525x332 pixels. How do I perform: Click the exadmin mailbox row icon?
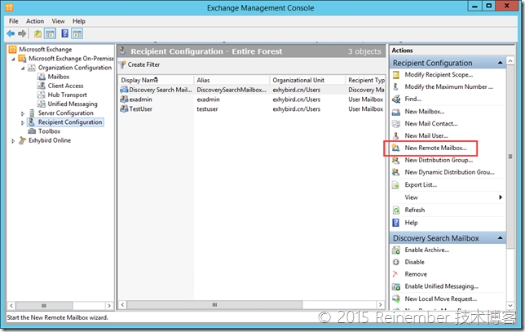point(124,100)
